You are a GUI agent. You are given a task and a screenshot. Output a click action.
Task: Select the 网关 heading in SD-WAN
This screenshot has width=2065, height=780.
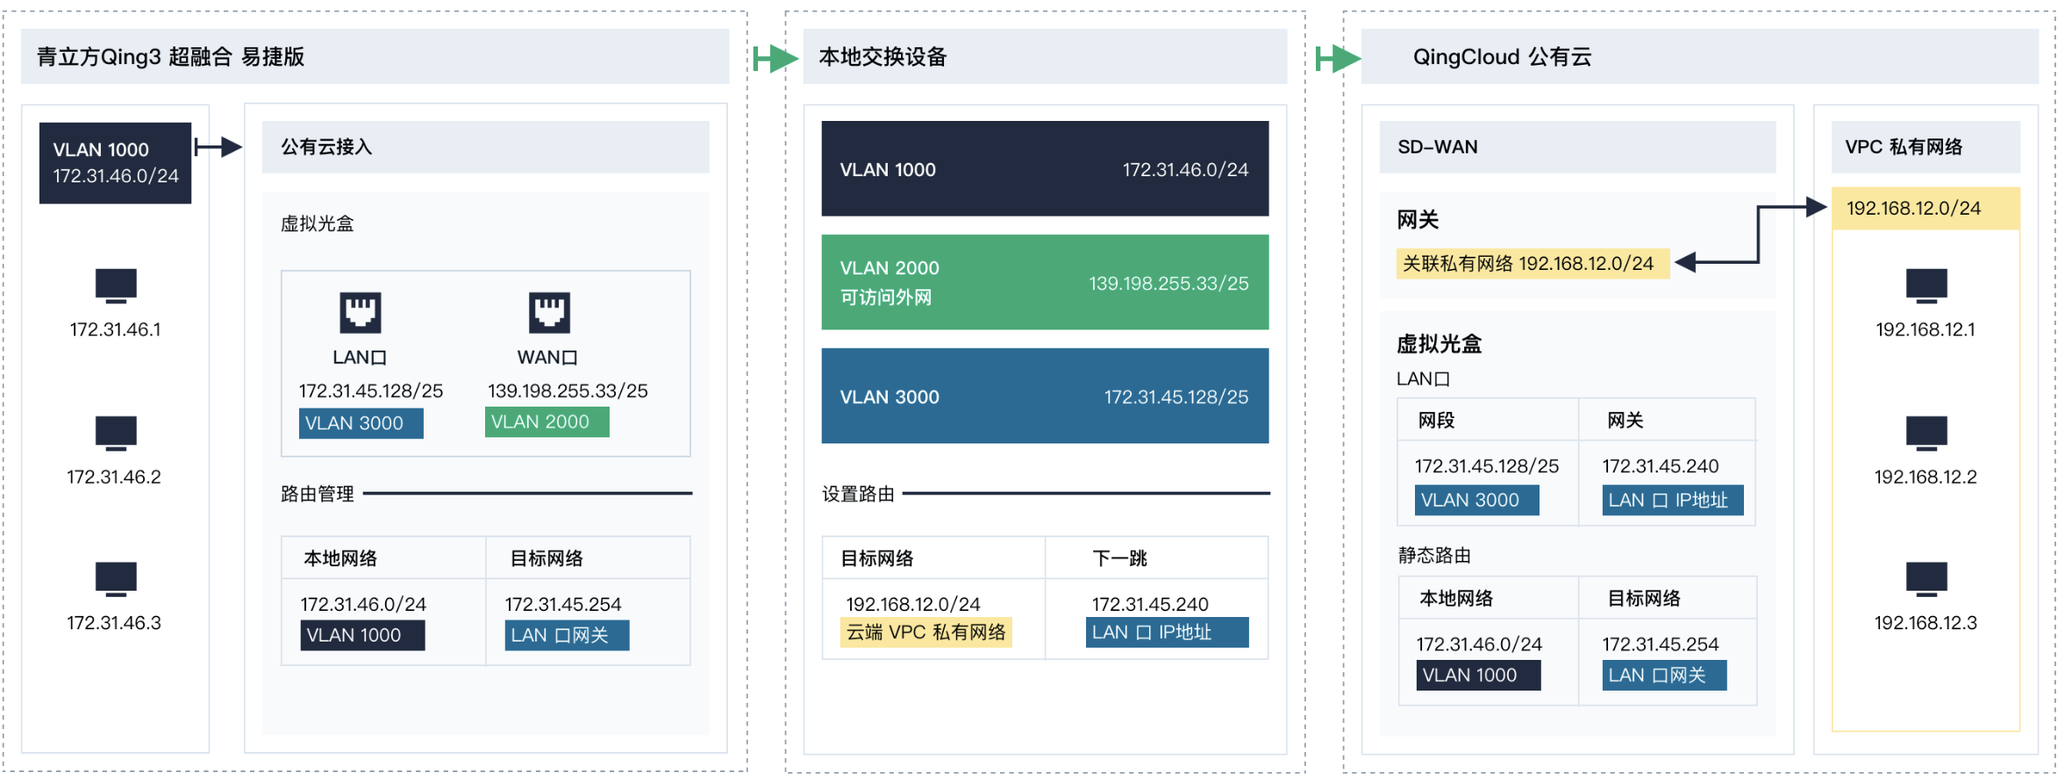(1418, 219)
